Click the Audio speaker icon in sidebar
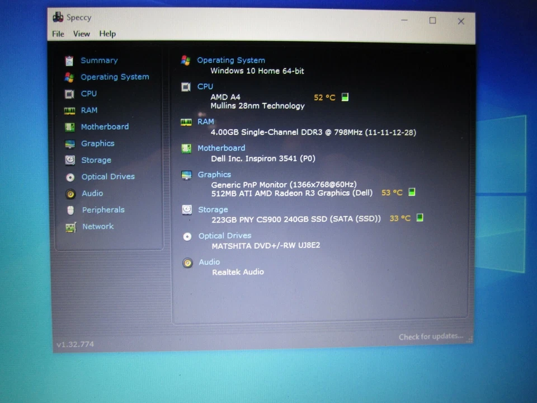The height and width of the screenshot is (403, 537). pos(70,194)
